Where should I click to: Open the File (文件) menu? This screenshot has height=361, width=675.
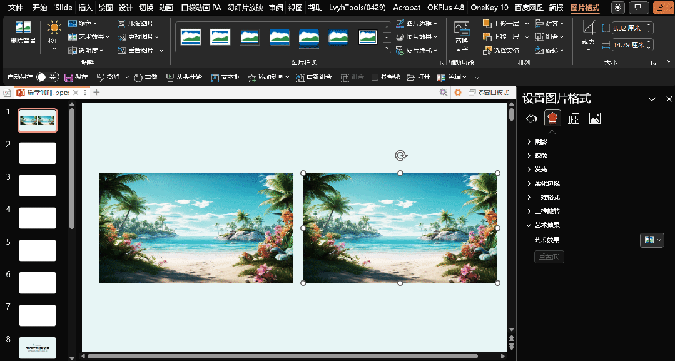click(16, 8)
